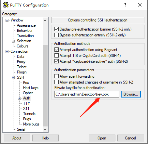Image resolution: width=148 pixels, height=144 pixels.
Task: Disable Attempt authentication using Pageant
Action: [56, 50]
